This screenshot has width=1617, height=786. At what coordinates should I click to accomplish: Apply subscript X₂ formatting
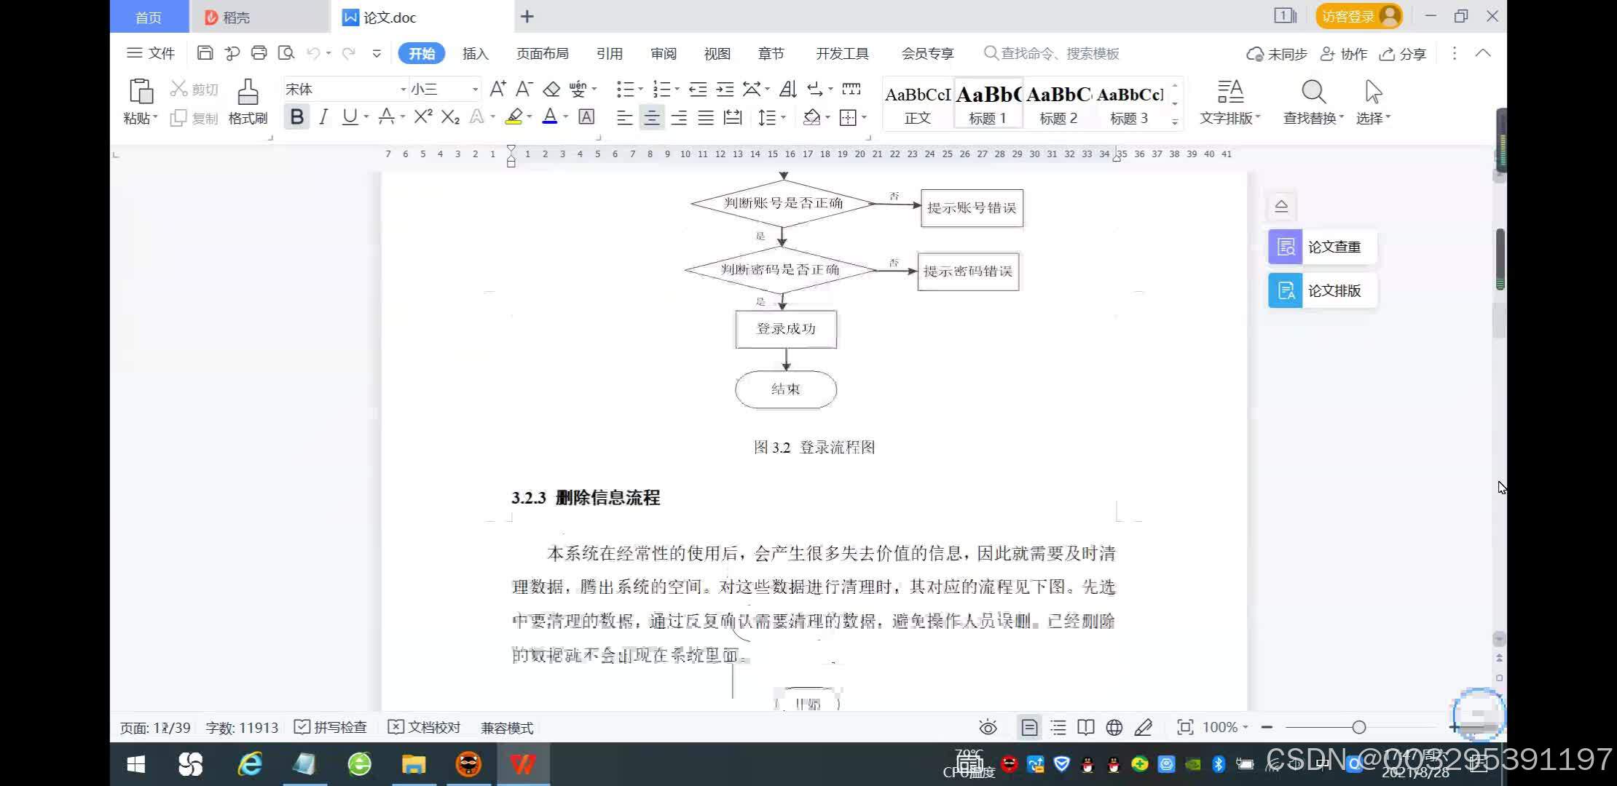point(451,116)
